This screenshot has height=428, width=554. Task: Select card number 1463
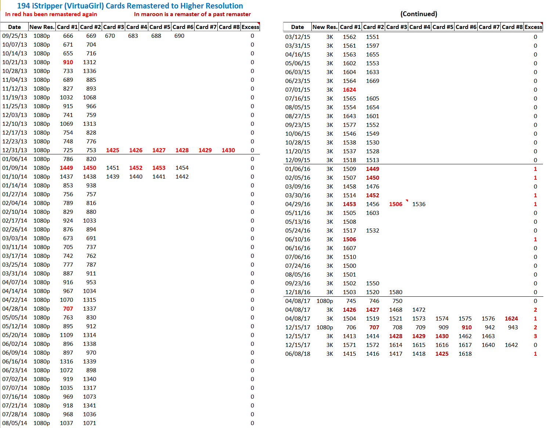point(488,336)
